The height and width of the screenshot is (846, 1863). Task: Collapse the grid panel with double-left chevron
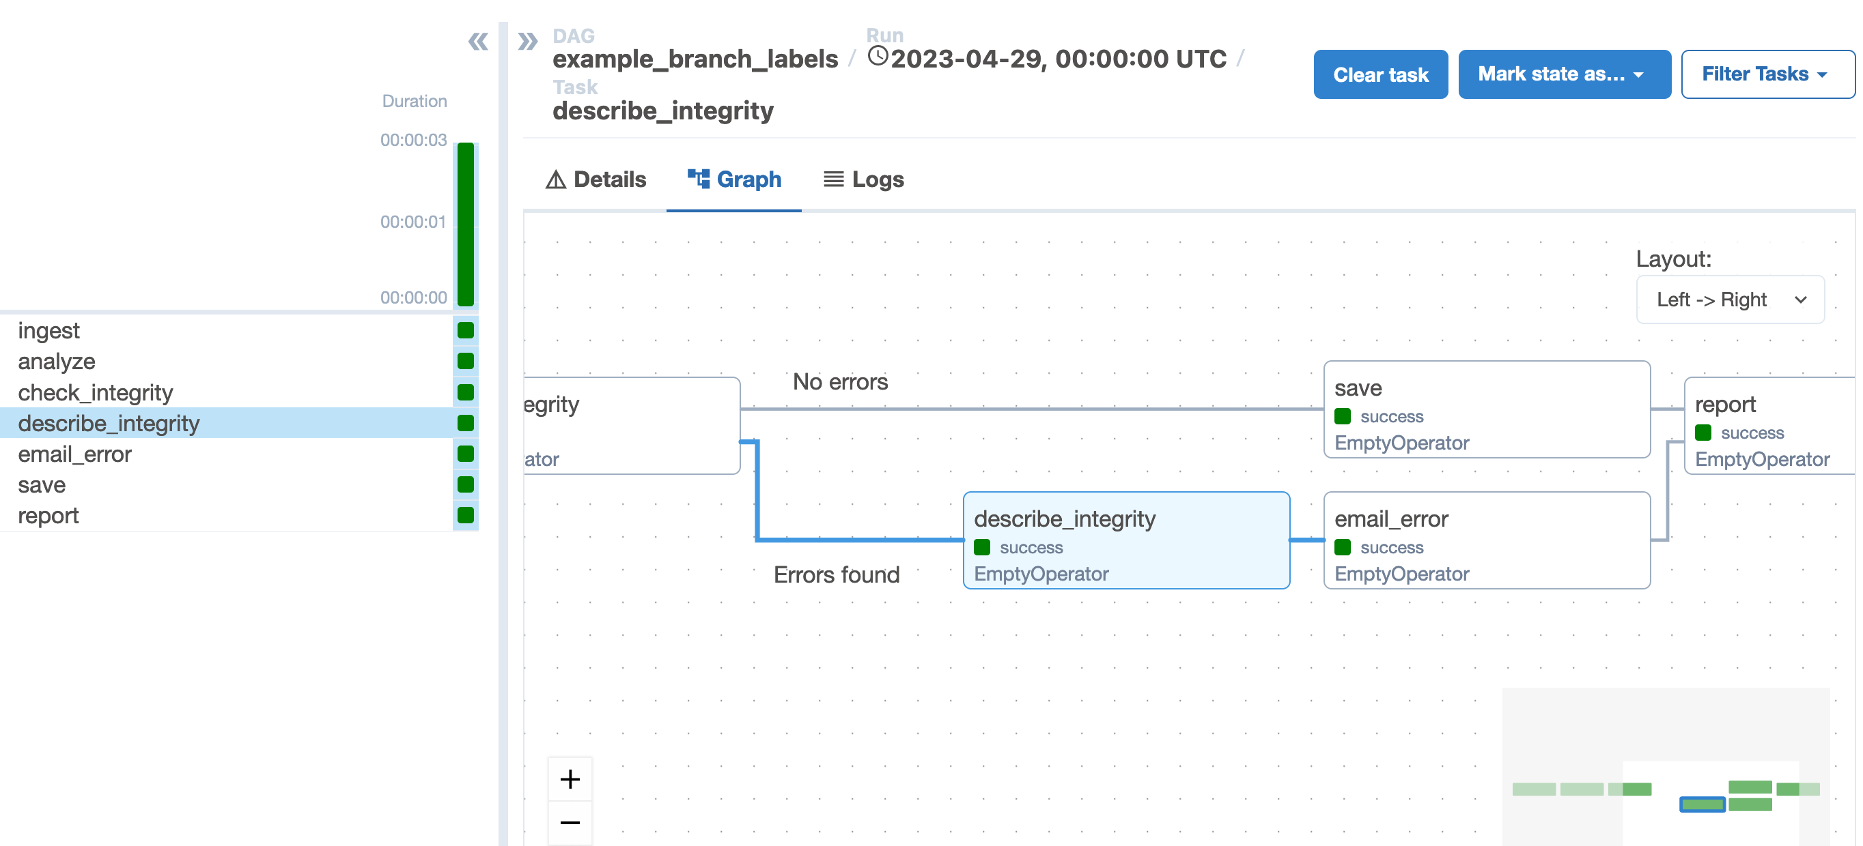(478, 42)
